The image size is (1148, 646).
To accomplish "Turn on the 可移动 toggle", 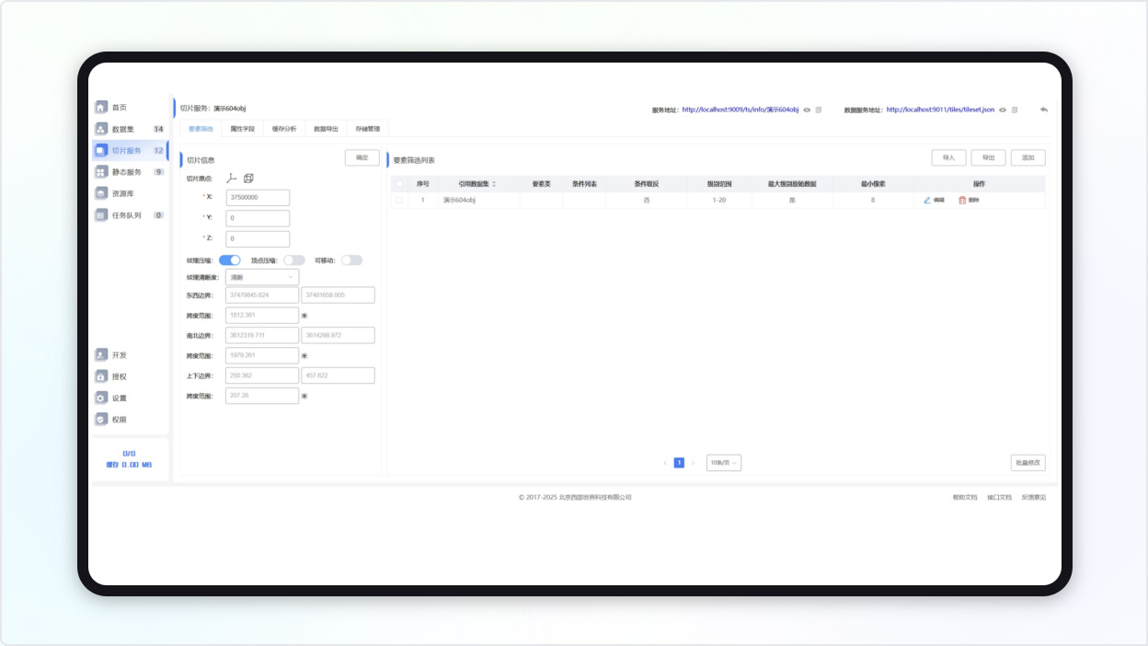I will (x=351, y=260).
